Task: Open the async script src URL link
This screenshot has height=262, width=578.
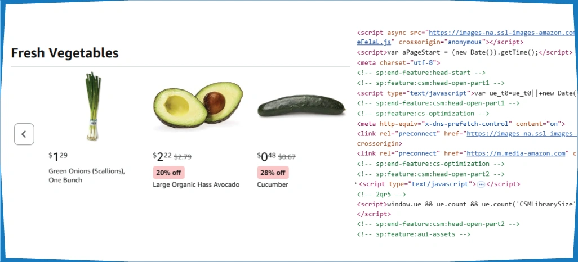Action: [x=503, y=33]
